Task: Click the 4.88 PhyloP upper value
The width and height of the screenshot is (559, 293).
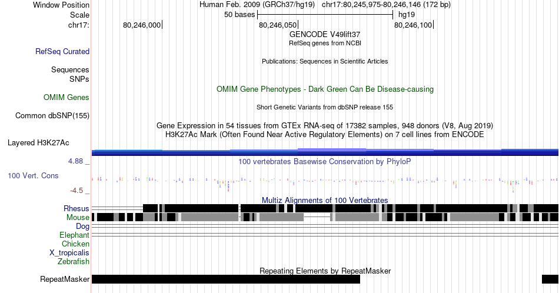Action: coord(76,161)
